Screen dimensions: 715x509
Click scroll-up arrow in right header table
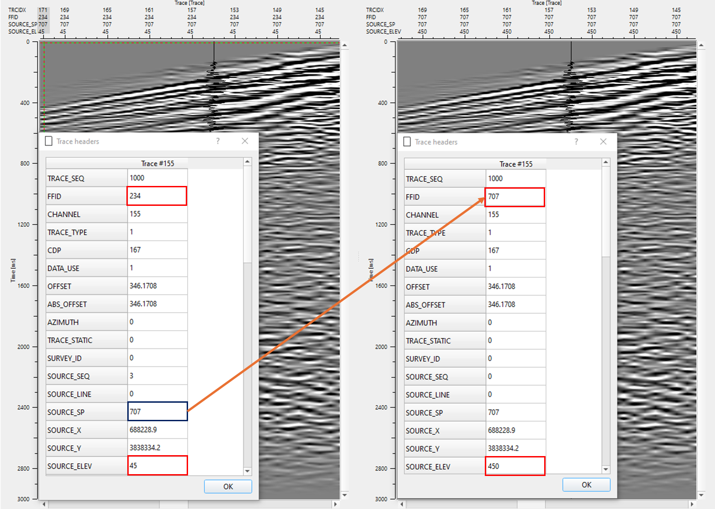[x=606, y=162]
